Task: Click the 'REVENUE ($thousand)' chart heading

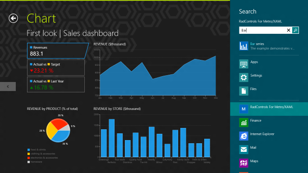Action: (110, 44)
